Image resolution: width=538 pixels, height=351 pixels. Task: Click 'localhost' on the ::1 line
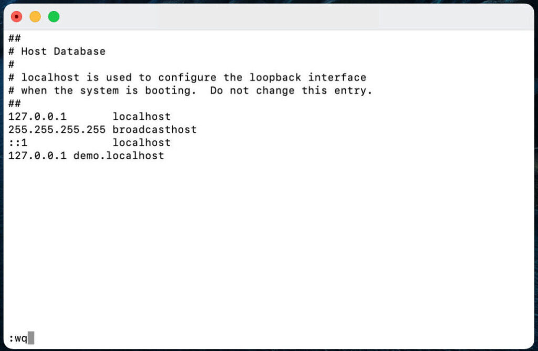coord(141,143)
